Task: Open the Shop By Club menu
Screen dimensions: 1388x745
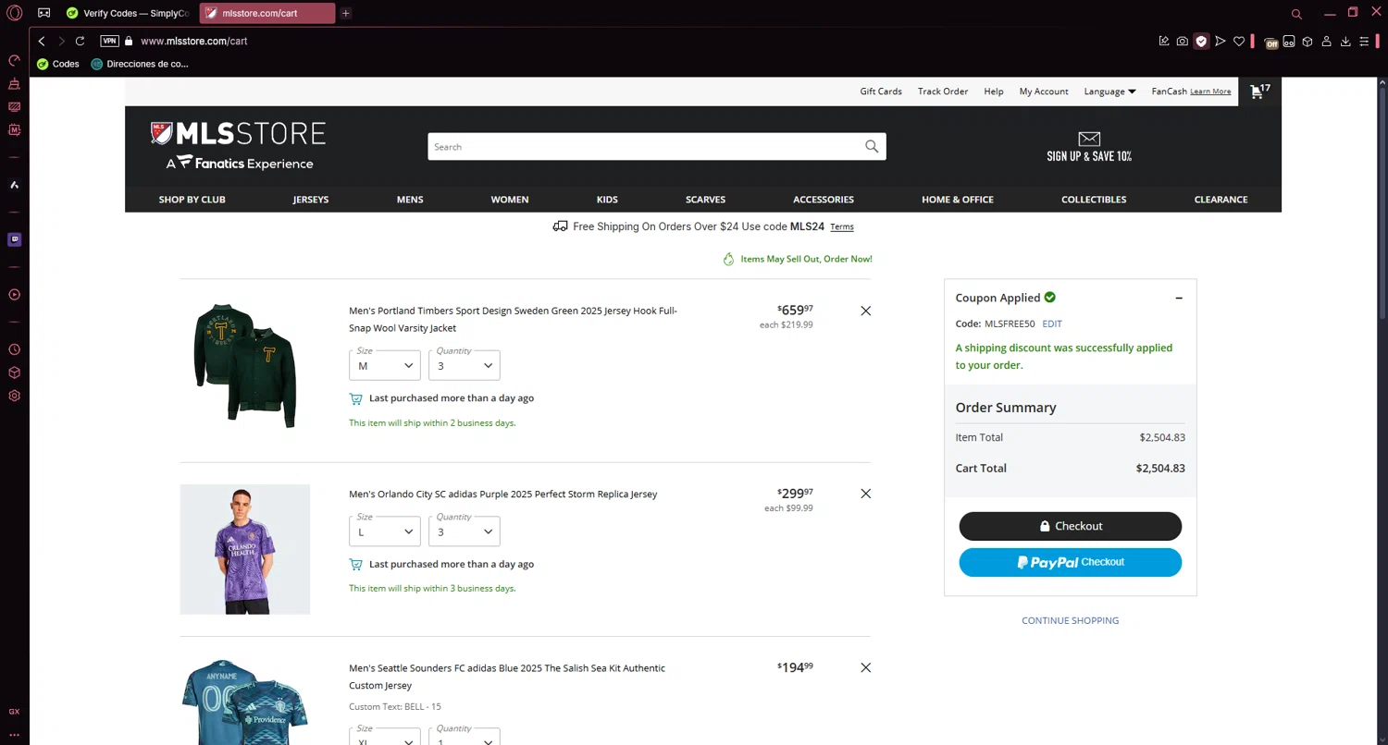Action: tap(192, 200)
